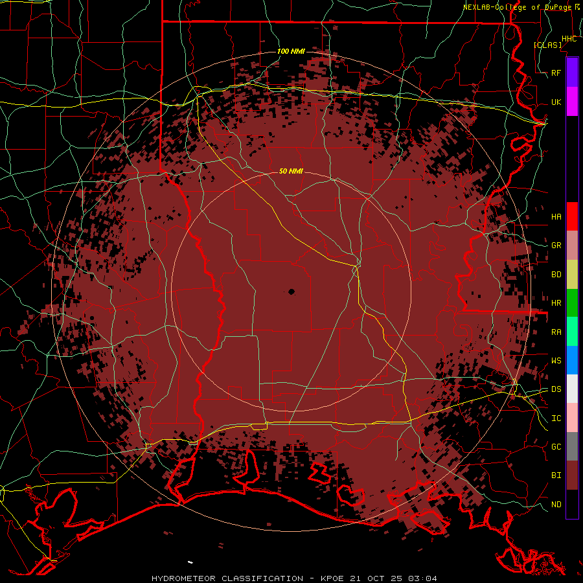Screen dimensions: 583x583
Task: Click the HA legend label
Action: [x=556, y=216]
